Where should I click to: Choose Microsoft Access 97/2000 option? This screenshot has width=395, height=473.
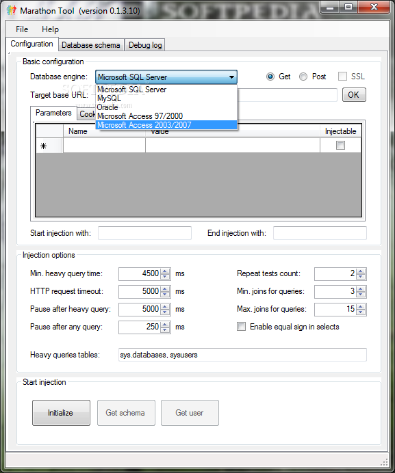coord(166,116)
